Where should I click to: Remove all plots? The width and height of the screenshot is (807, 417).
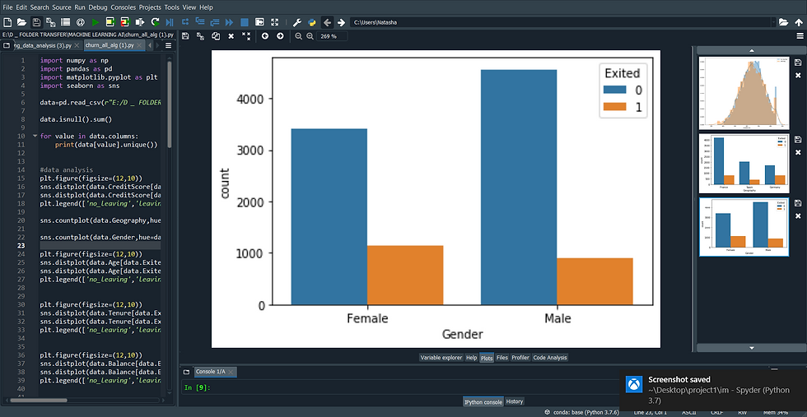[246, 36]
